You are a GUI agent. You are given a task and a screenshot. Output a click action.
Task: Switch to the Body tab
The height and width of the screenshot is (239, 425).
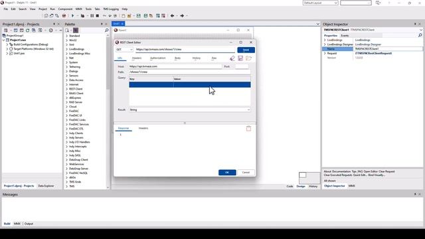pyautogui.click(x=177, y=58)
